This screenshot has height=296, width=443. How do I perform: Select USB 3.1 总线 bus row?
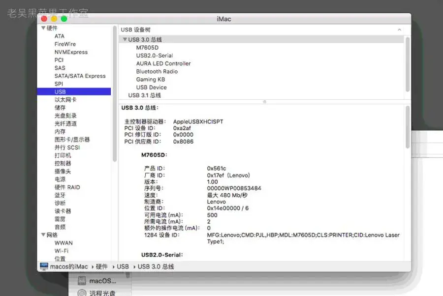(x=144, y=95)
